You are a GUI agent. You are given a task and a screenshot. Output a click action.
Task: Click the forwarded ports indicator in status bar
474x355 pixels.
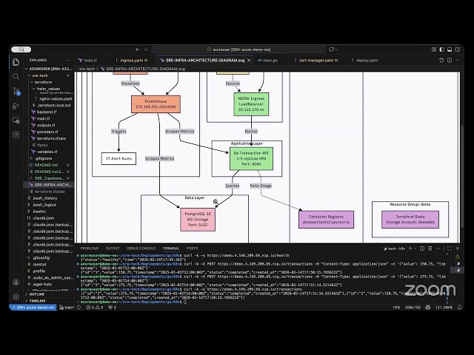point(112,308)
